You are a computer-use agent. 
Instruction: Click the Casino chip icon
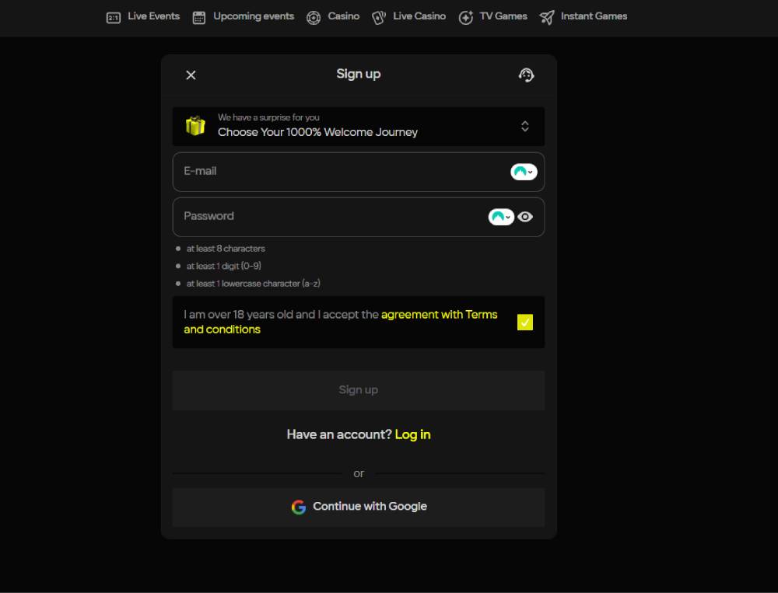(314, 17)
